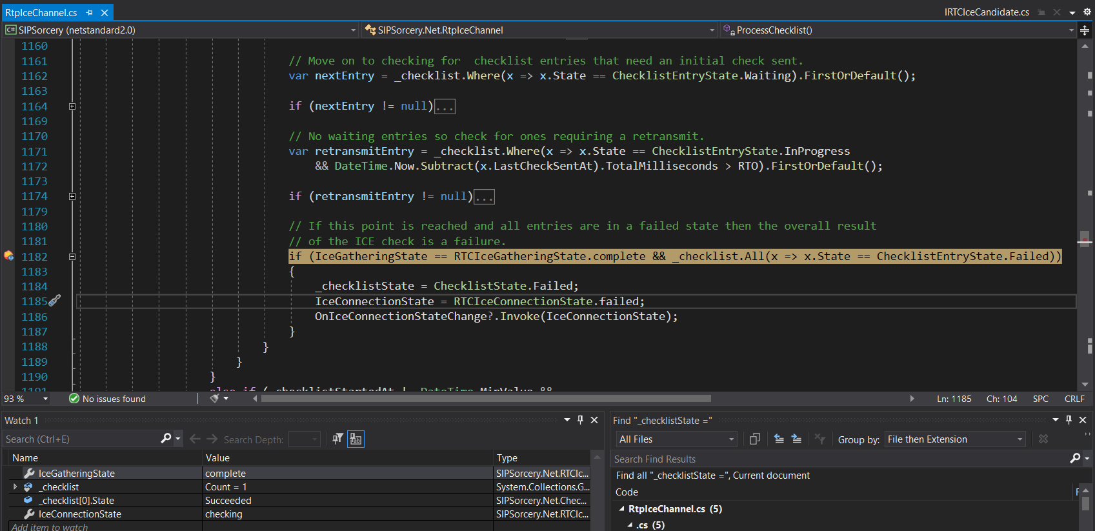Open the editor tab settings gear
The image size is (1095, 531).
point(1087,12)
